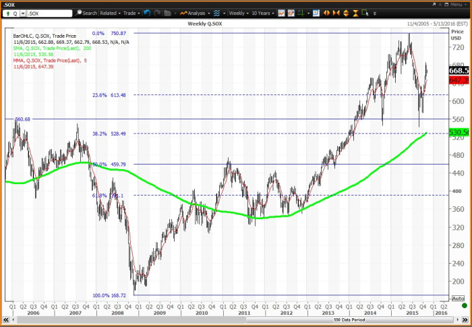Toggle the Auto scale button
Screen dimensions: 472x327
coord(457,297)
